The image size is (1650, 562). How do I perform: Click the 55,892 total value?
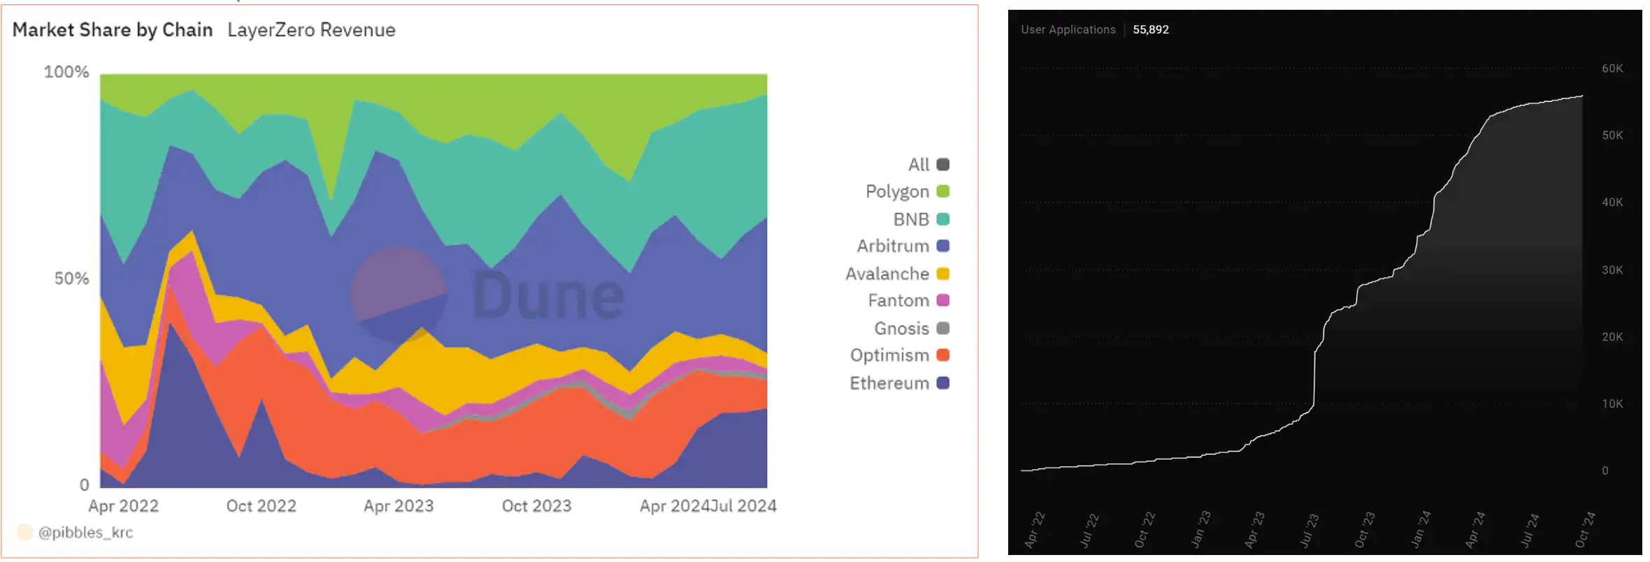pyautogui.click(x=1150, y=29)
